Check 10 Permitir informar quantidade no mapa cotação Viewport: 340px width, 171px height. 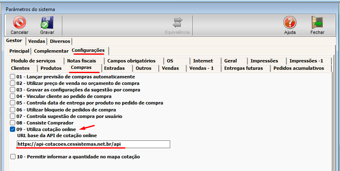(x=13, y=157)
